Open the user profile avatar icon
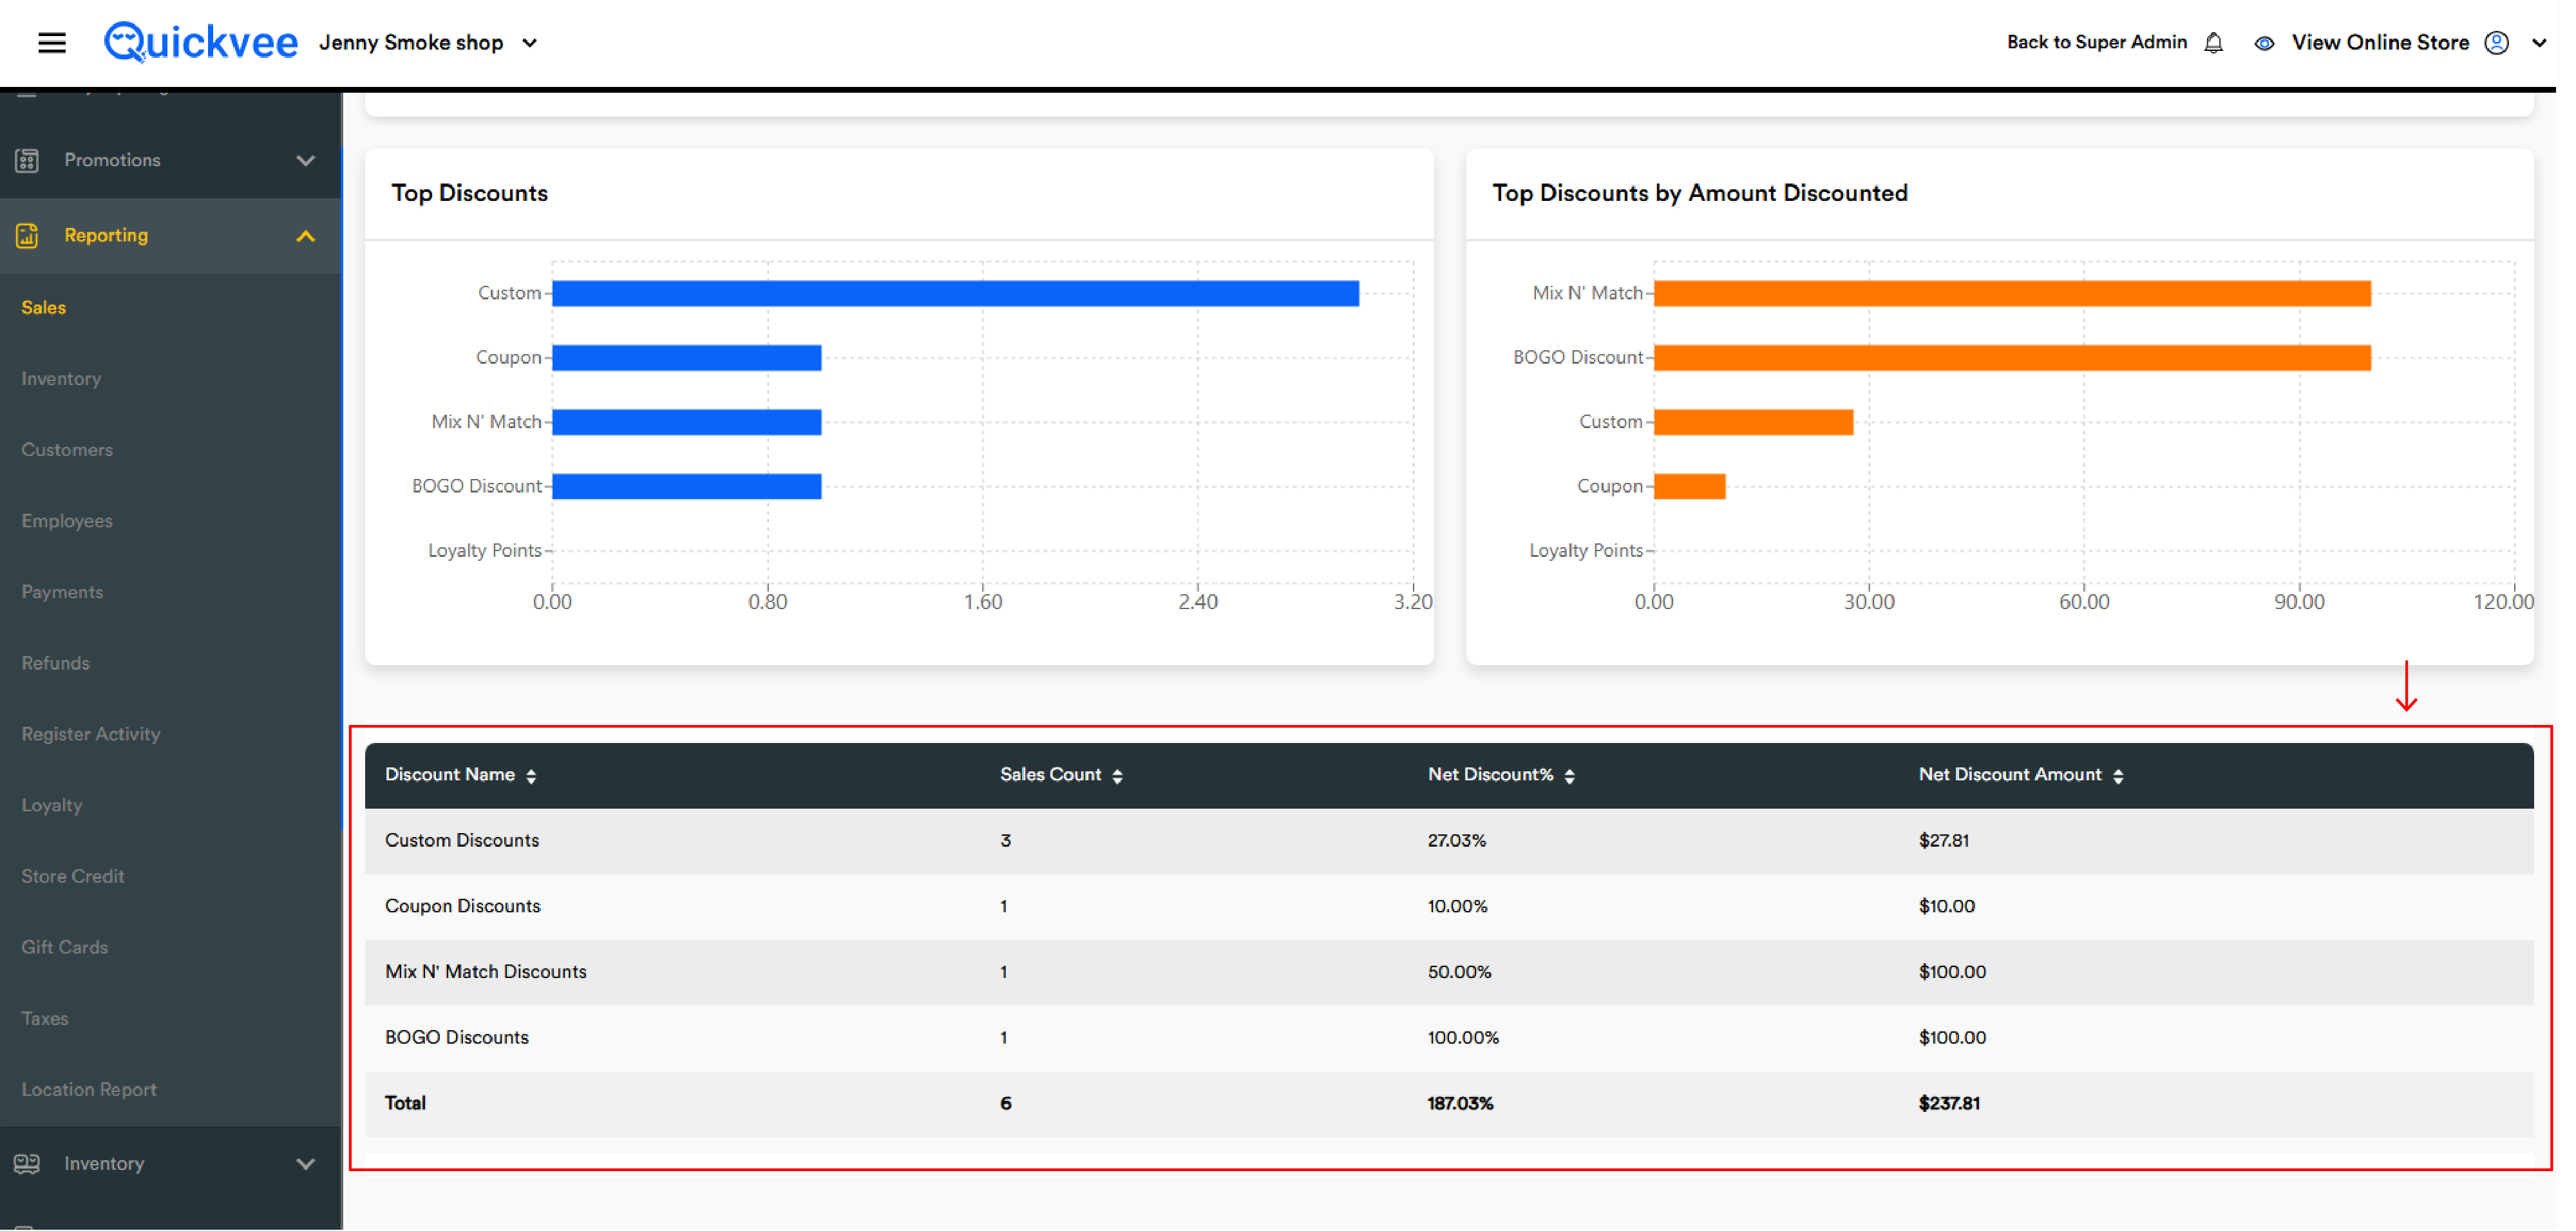This screenshot has width=2576, height=1231. (2496, 43)
